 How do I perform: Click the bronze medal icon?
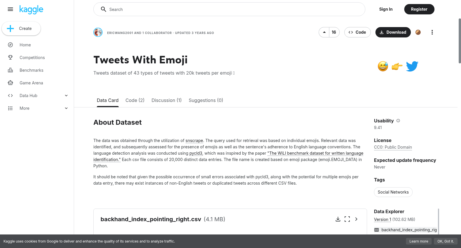pos(418,32)
